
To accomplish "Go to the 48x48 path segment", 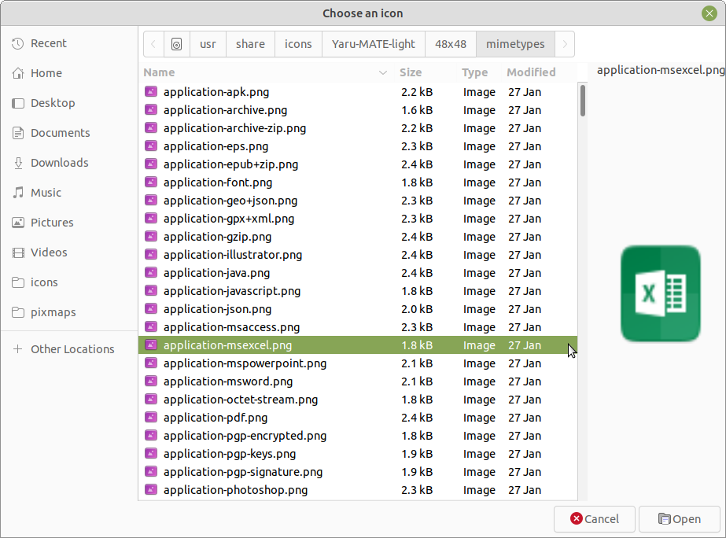I will click(x=451, y=44).
